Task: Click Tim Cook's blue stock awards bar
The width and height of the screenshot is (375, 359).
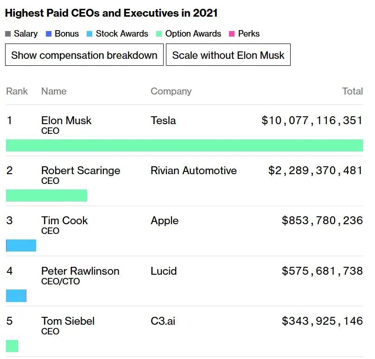Action: (x=21, y=246)
